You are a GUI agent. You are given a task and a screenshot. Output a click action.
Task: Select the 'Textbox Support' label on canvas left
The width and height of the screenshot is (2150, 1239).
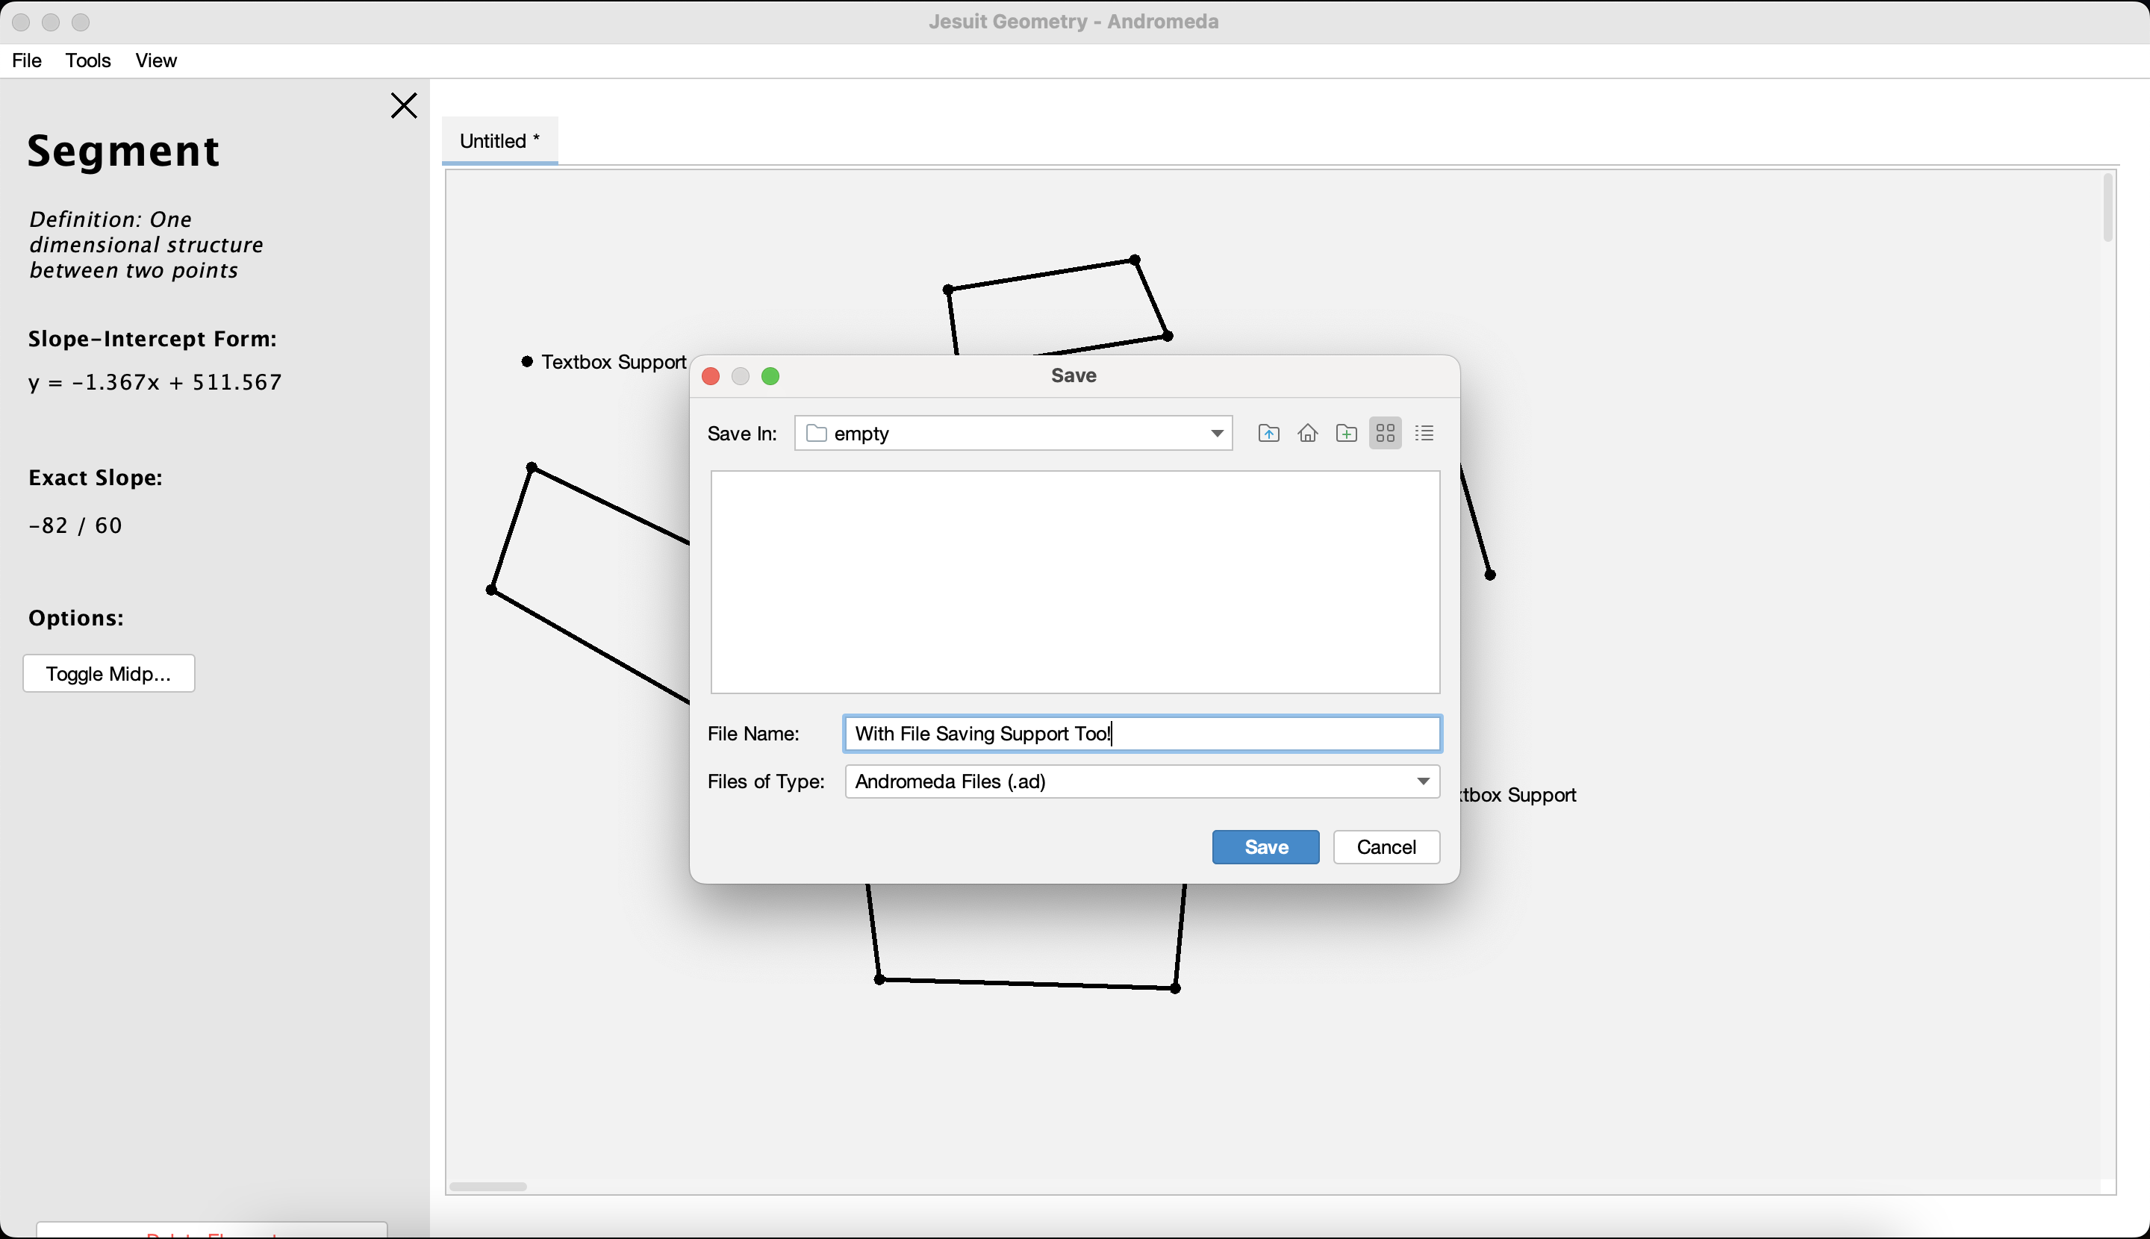coord(614,363)
